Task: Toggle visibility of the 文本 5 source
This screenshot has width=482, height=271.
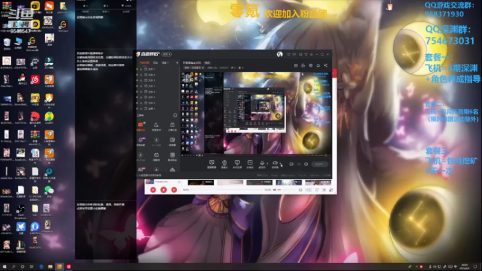Action: [x=142, y=97]
